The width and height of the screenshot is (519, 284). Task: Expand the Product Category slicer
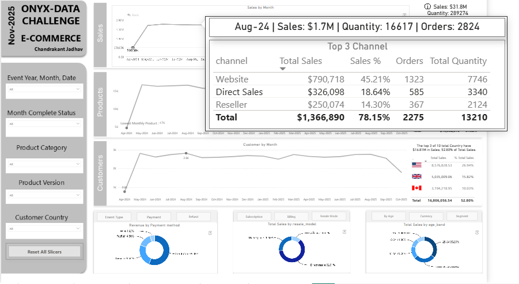tap(78, 164)
